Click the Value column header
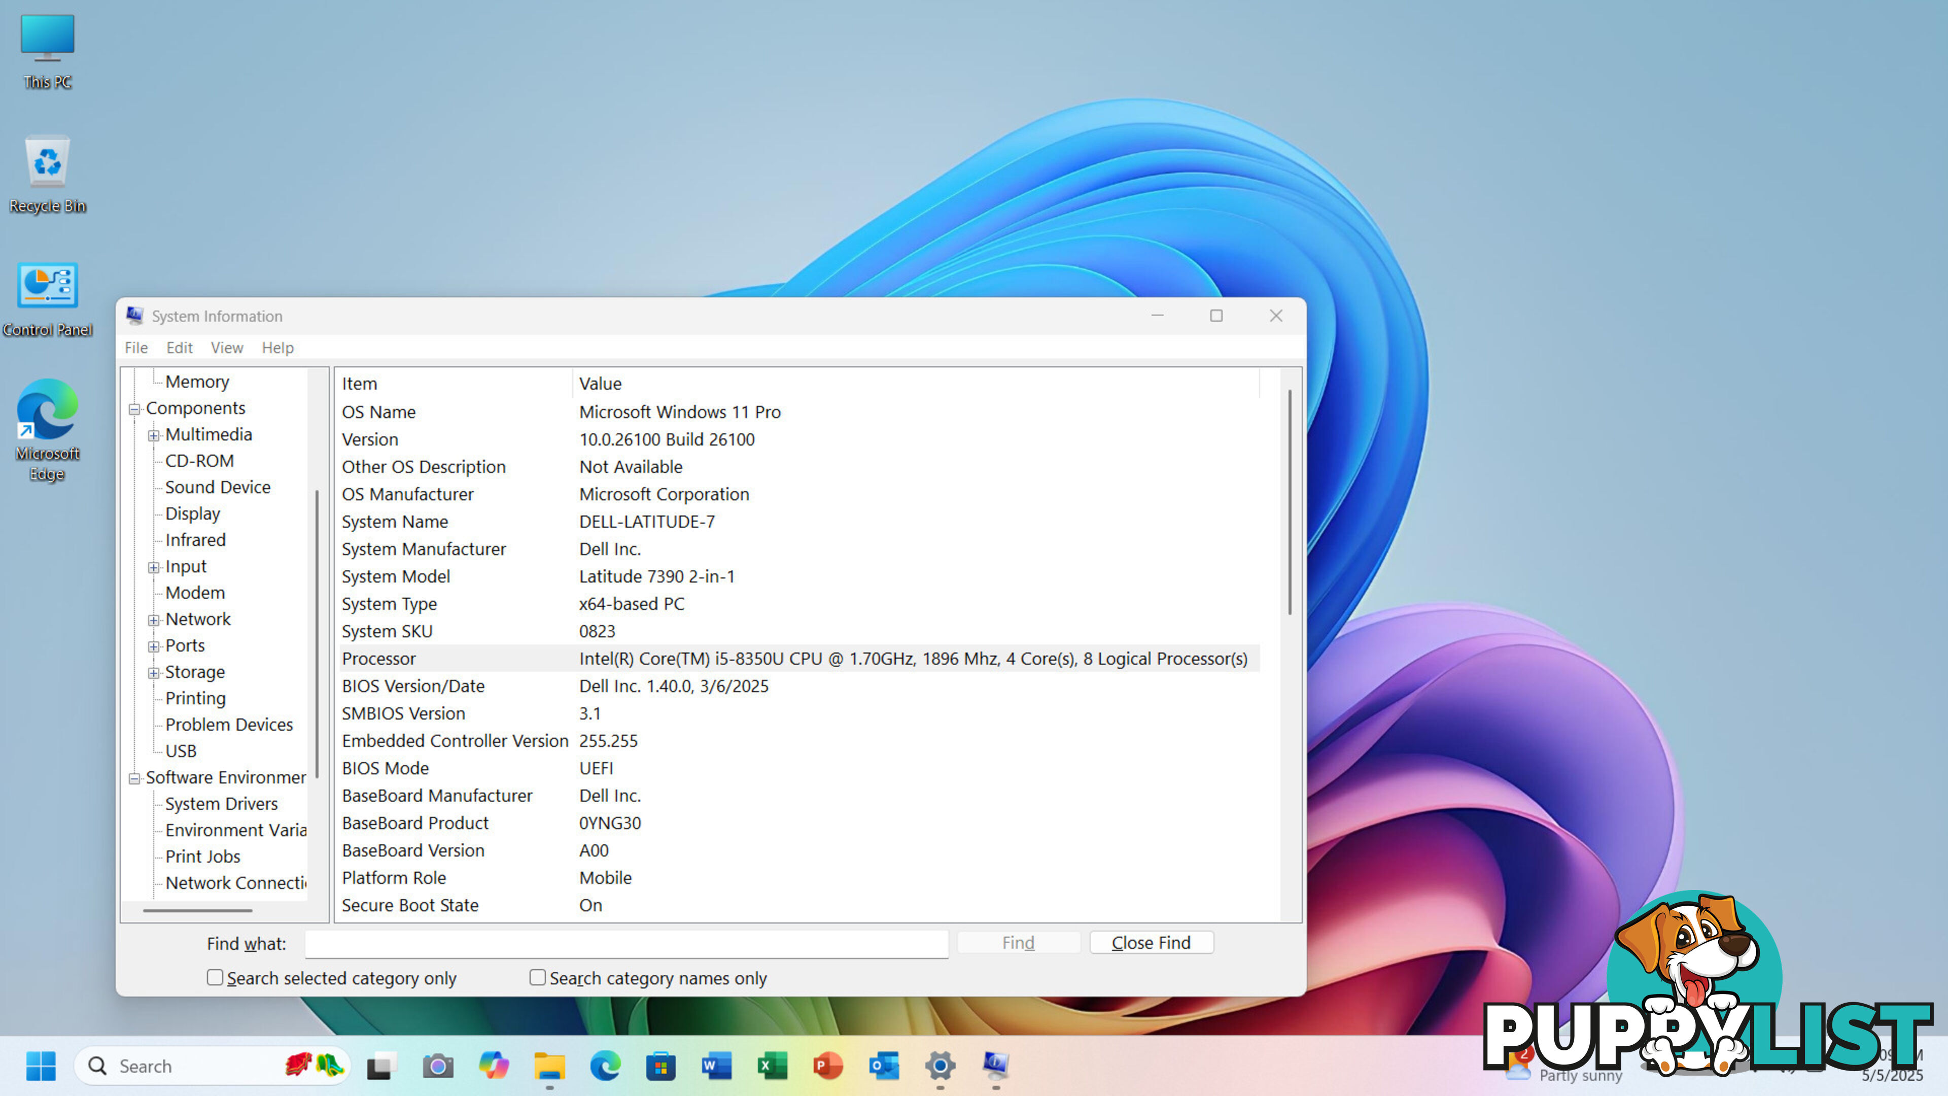The height and width of the screenshot is (1096, 1948). point(916,384)
